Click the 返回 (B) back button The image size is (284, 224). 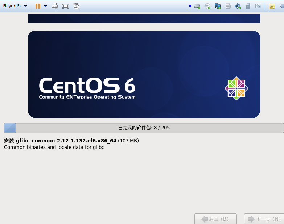click(x=215, y=219)
